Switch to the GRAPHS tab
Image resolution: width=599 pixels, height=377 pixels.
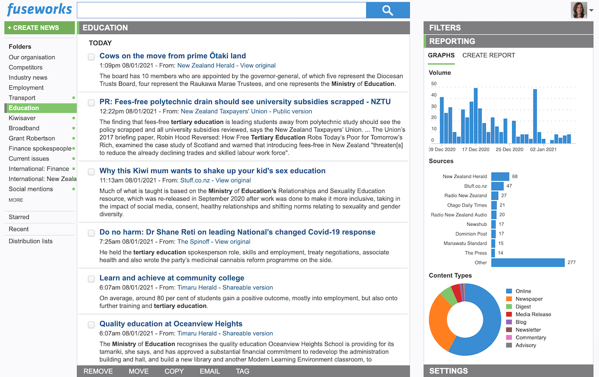tap(441, 56)
